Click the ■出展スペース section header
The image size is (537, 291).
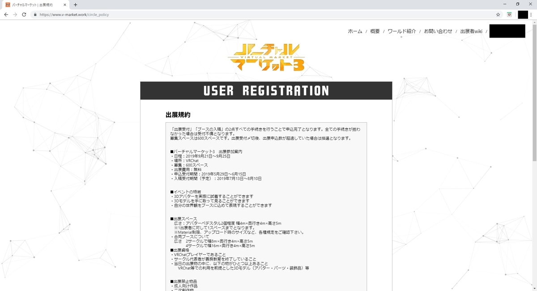[x=183, y=218]
